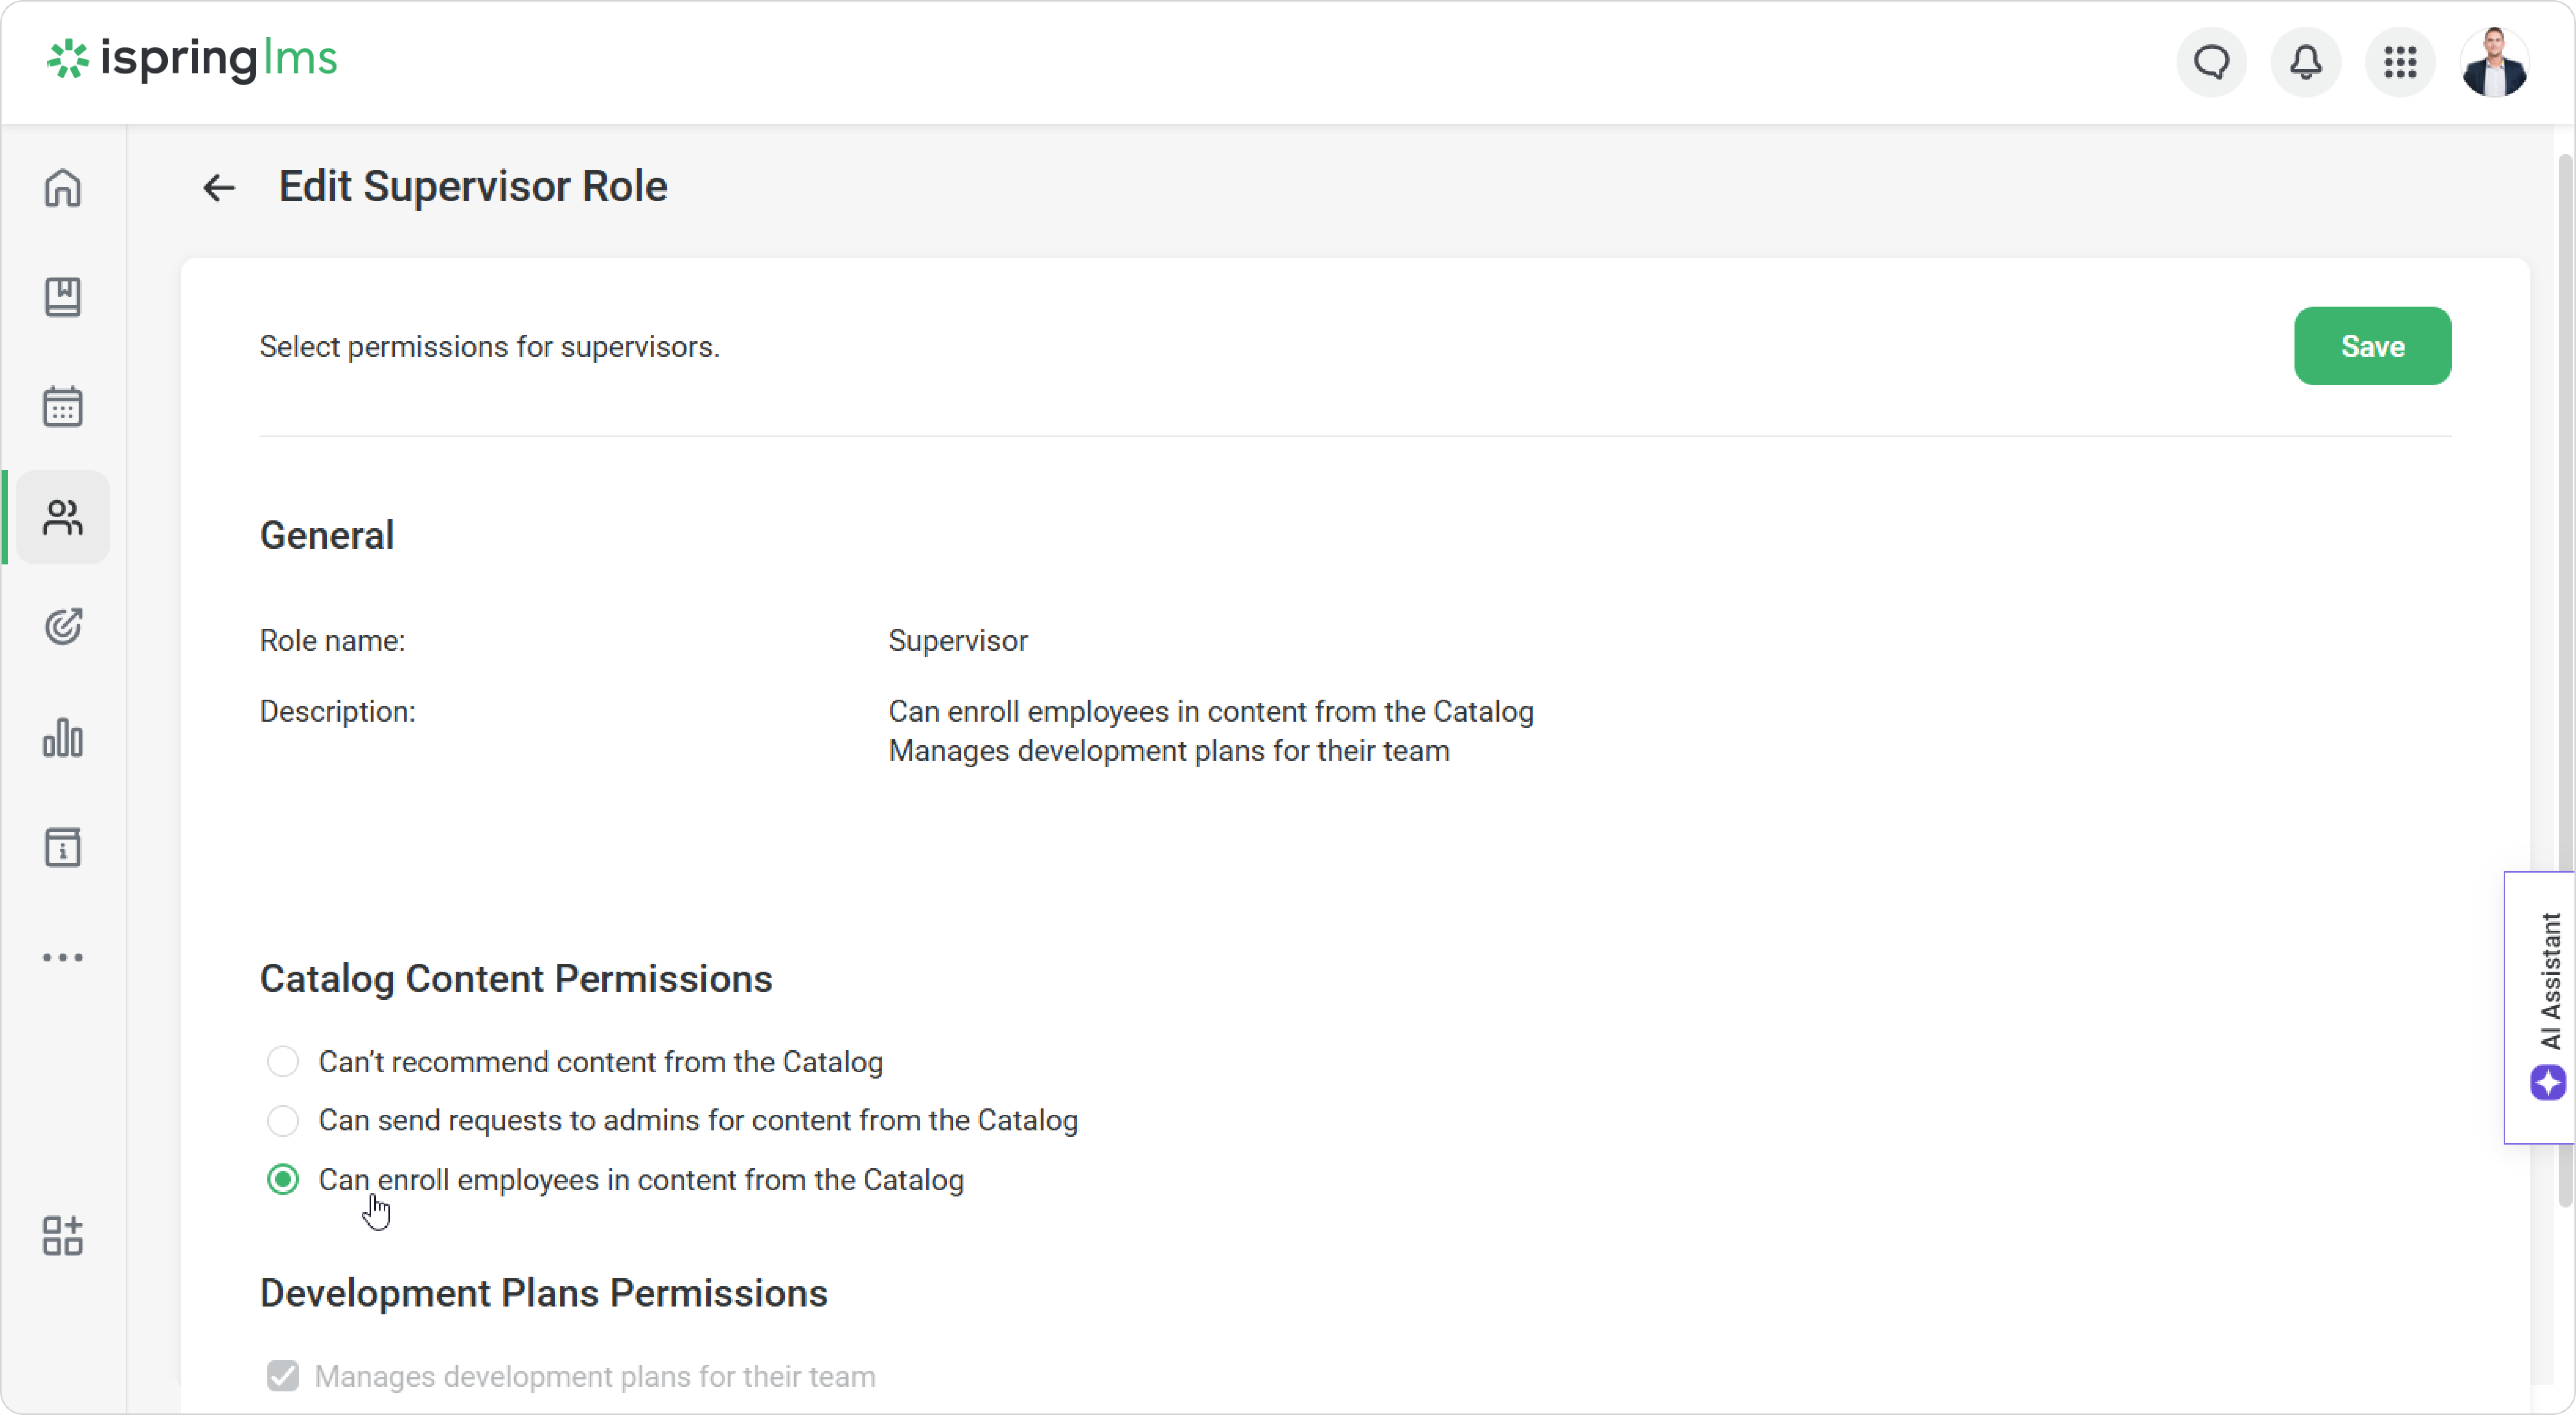Viewport: 2576px width, 1415px height.
Task: Open the Learning content book icon
Action: 62,297
